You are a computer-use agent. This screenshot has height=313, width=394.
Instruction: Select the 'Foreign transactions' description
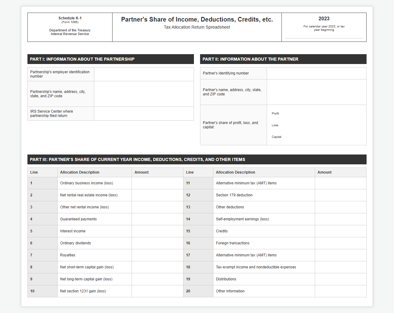[x=233, y=243]
